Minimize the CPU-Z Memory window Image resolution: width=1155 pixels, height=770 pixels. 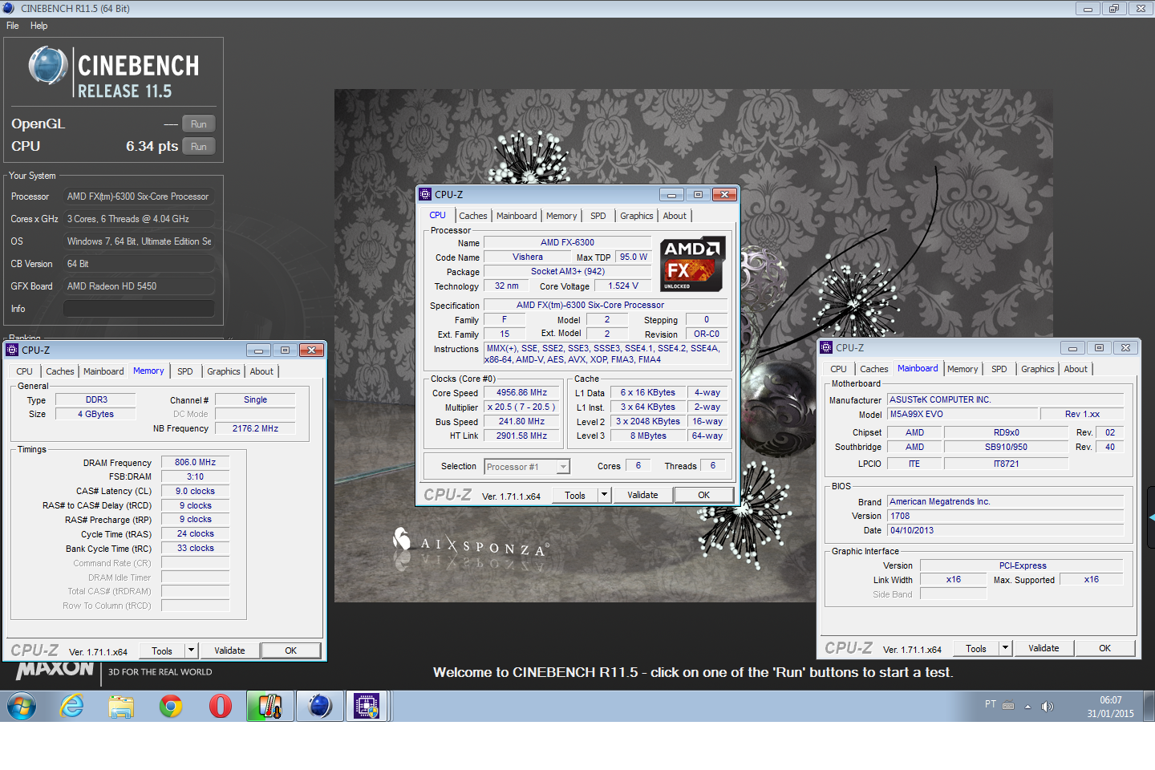[x=258, y=351]
